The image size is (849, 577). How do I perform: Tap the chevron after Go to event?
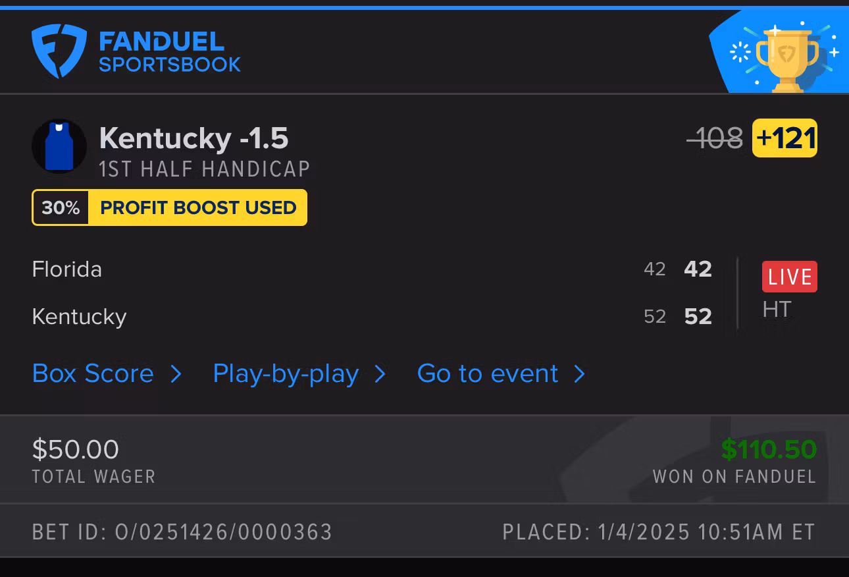[579, 374]
